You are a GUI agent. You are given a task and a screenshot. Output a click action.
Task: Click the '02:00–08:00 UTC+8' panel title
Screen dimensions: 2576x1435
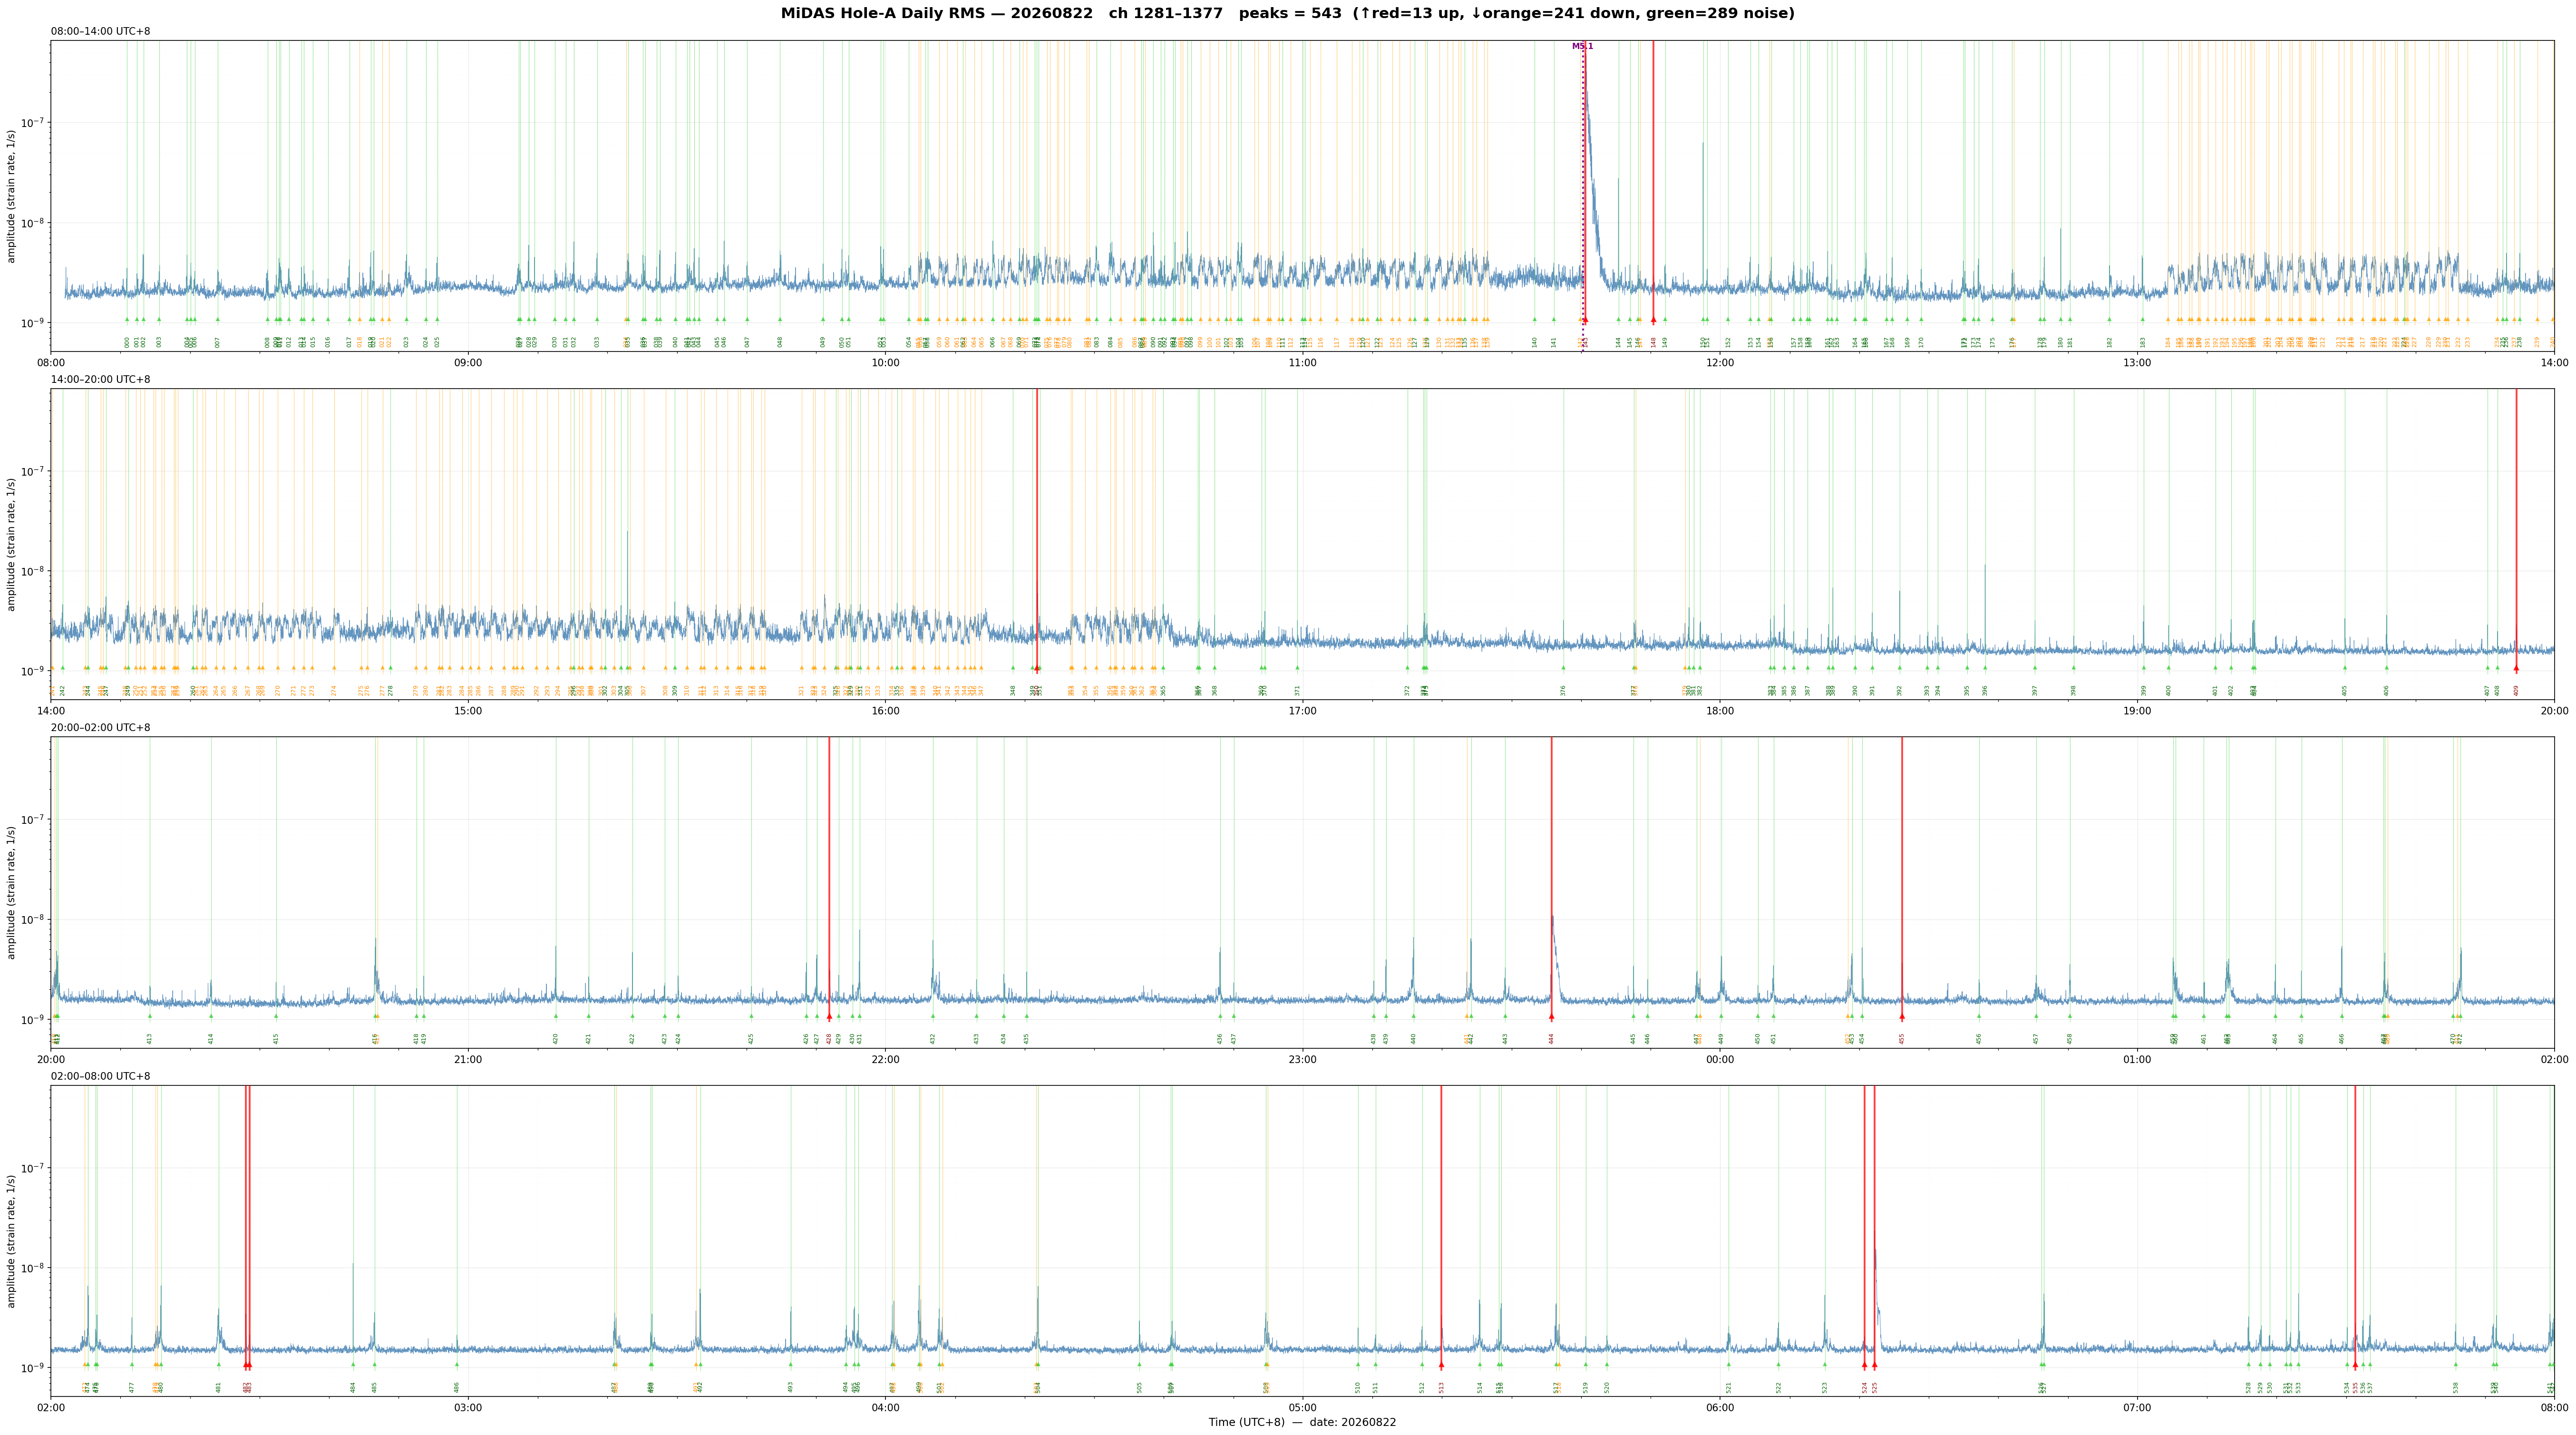tap(101, 1076)
